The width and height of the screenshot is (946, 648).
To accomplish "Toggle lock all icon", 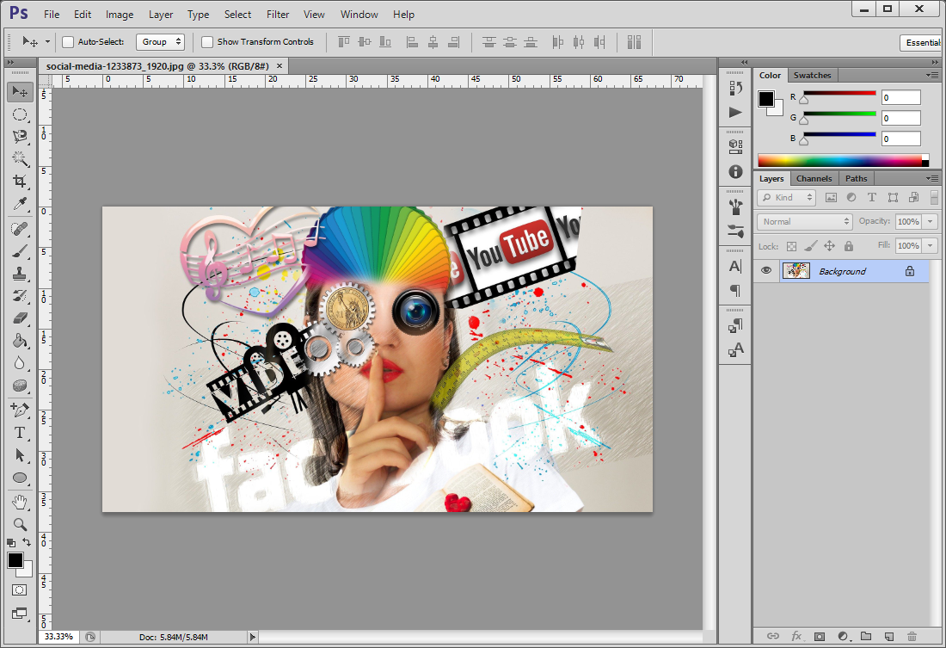I will point(849,246).
